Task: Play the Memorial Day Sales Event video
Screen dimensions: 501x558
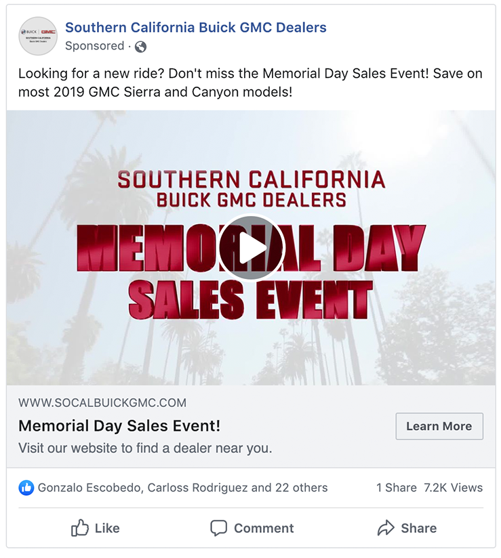Action: click(x=251, y=248)
